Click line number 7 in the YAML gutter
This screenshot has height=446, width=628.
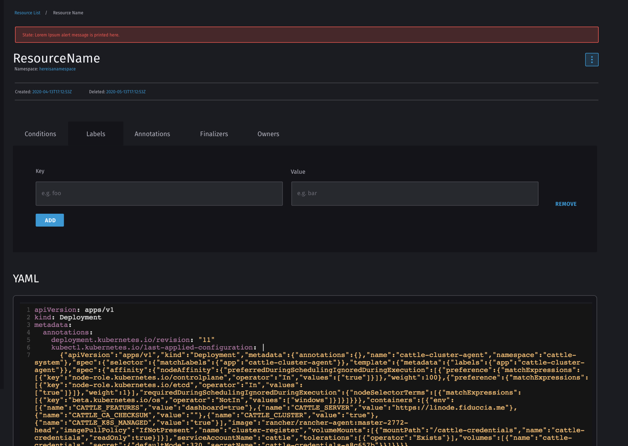(28, 355)
